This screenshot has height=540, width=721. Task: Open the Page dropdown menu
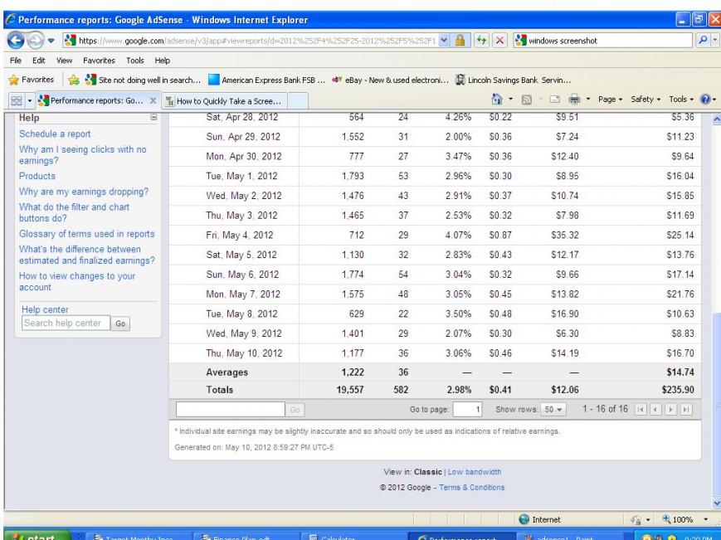[610, 100]
